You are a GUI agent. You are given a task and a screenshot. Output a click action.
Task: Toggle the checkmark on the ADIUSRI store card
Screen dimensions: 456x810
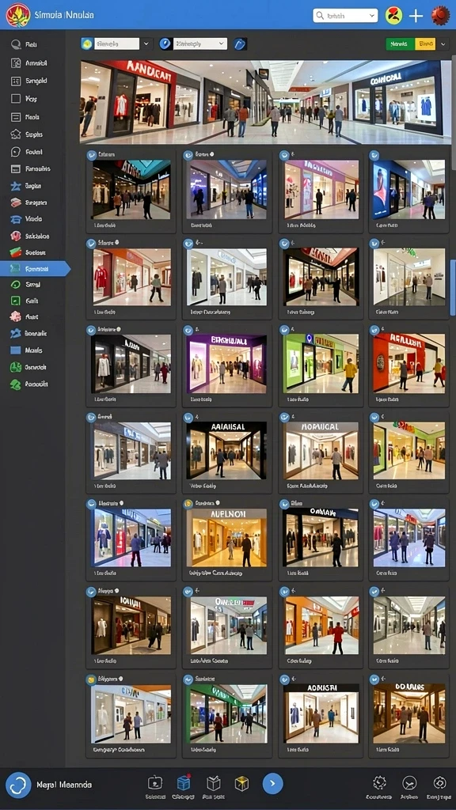pos(284,679)
